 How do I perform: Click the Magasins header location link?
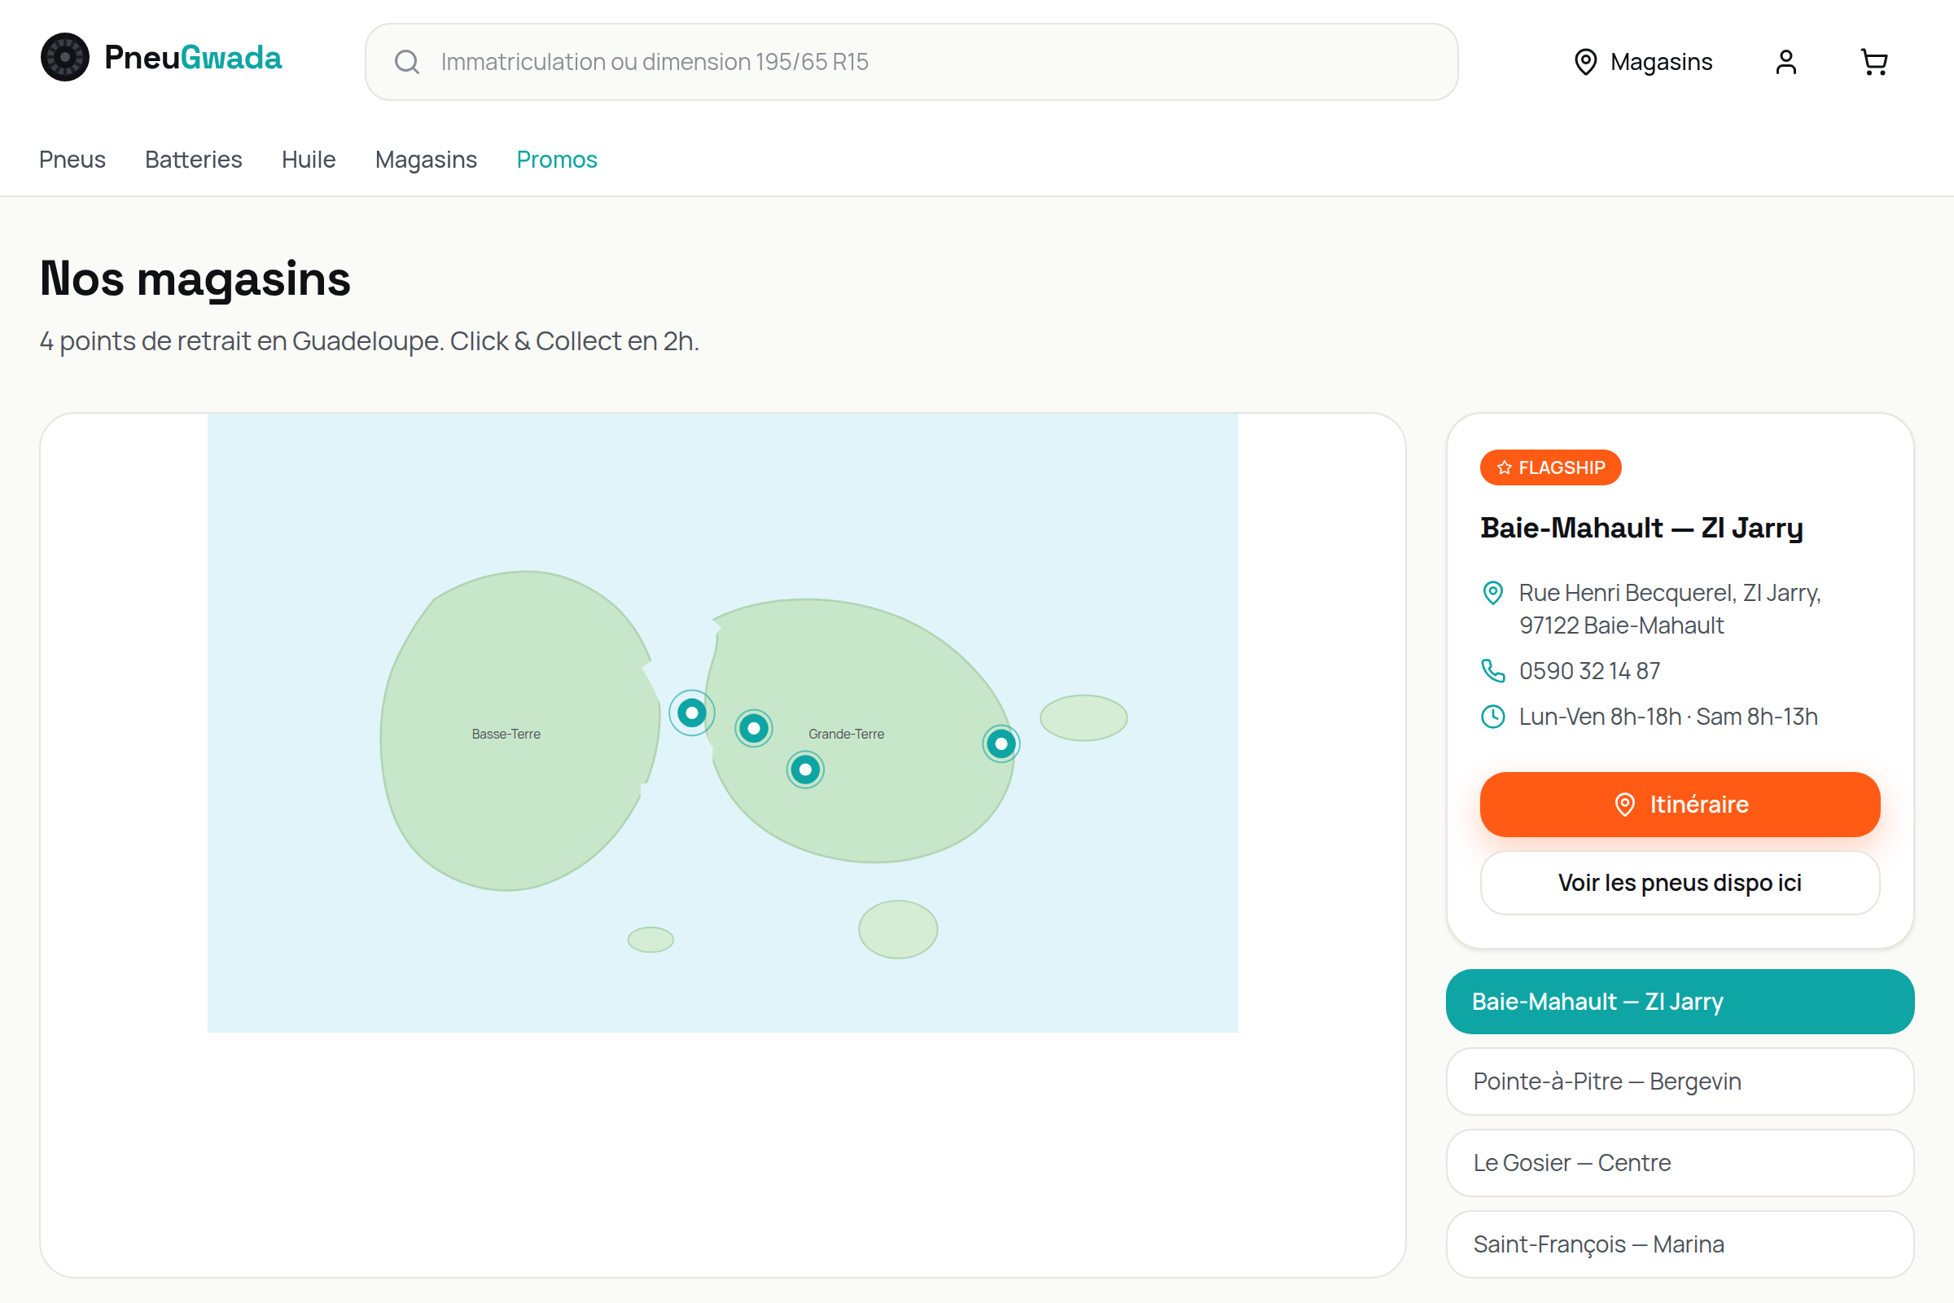click(1642, 62)
